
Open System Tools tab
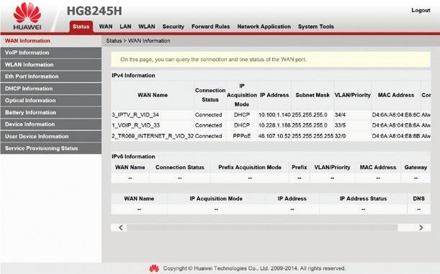pos(316,27)
